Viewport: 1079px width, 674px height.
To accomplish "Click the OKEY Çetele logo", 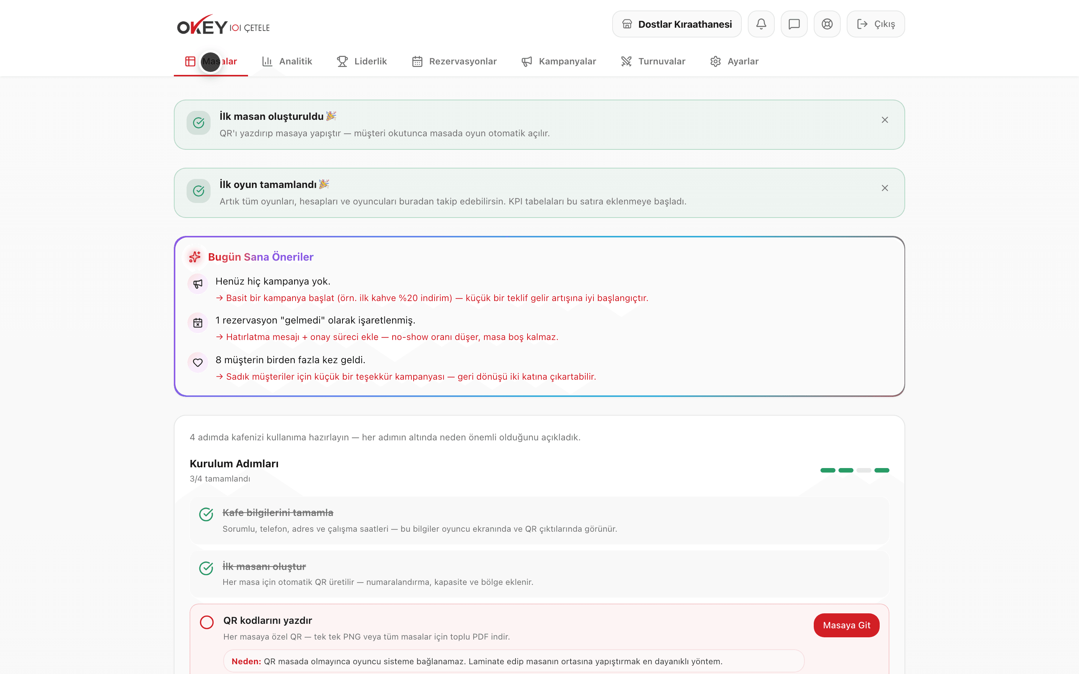I will point(223,25).
